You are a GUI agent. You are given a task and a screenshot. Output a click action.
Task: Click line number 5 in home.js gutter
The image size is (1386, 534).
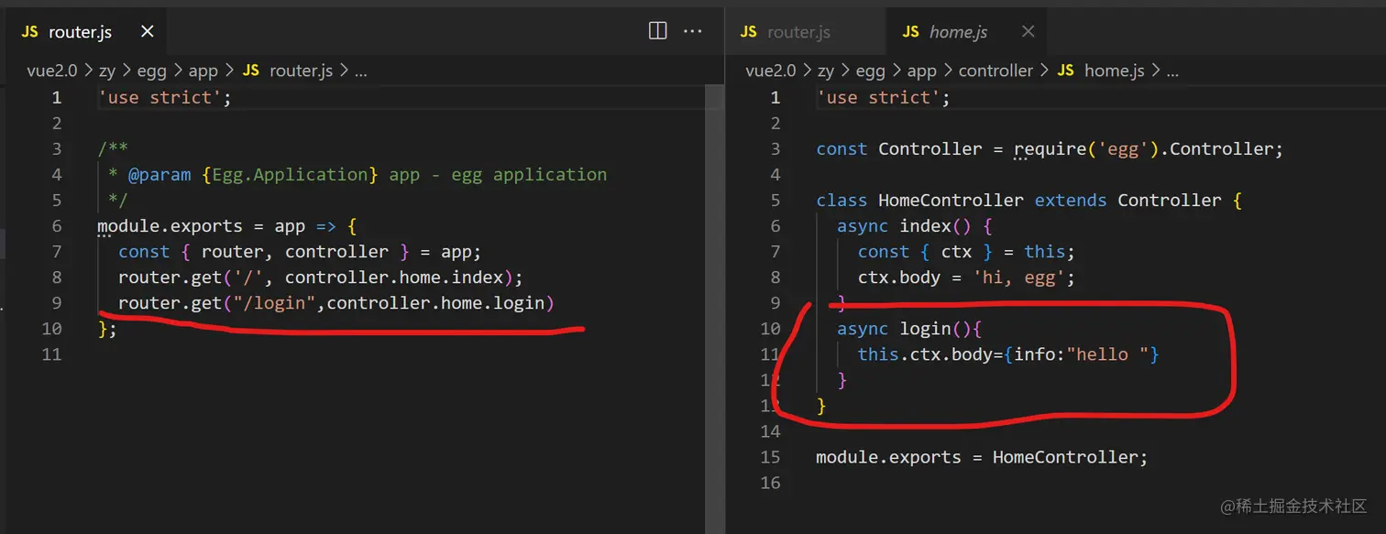coord(775,201)
